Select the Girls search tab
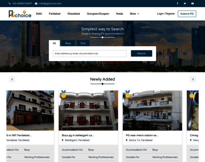This screenshot has height=162, width=205. (x=83, y=43)
